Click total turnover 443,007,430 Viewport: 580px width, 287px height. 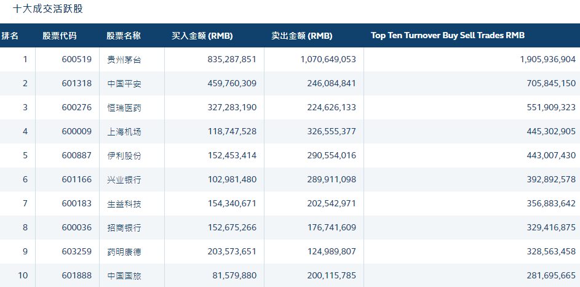[x=551, y=155]
